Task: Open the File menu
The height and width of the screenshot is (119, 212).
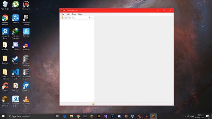Action: pos(63,14)
